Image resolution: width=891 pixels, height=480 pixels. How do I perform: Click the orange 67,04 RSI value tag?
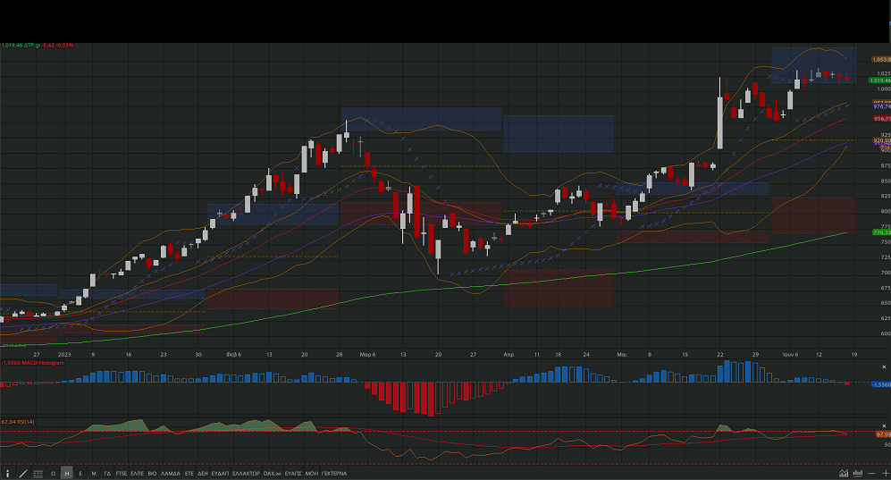883,434
